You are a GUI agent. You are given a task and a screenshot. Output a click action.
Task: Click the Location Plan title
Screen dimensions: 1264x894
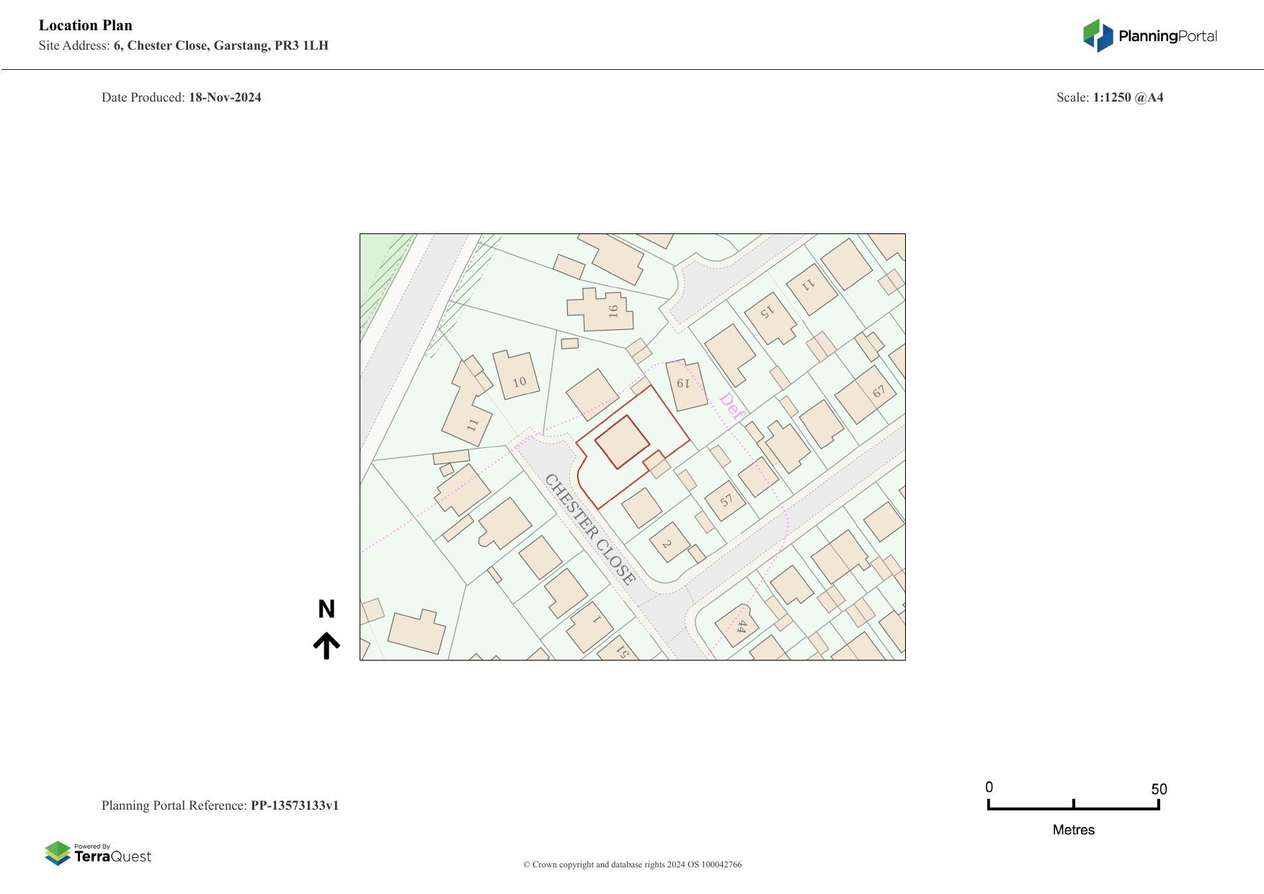point(86,25)
